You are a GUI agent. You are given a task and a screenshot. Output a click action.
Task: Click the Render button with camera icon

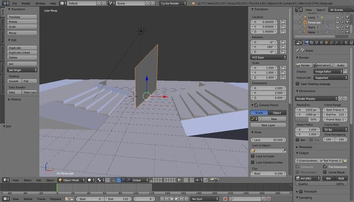(x=303, y=65)
